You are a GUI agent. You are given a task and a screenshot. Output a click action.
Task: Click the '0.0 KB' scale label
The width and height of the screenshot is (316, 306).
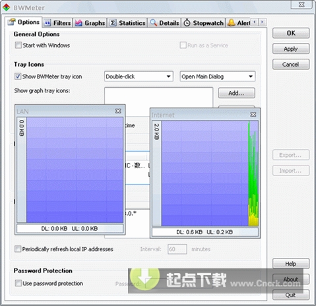[x=22, y=128]
